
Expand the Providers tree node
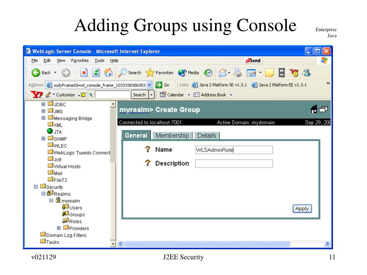59,228
